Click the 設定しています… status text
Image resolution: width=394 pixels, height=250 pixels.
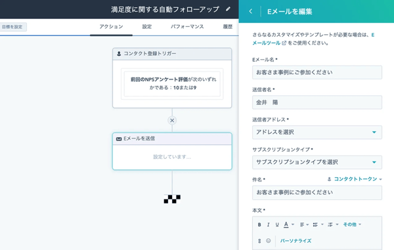172,157
